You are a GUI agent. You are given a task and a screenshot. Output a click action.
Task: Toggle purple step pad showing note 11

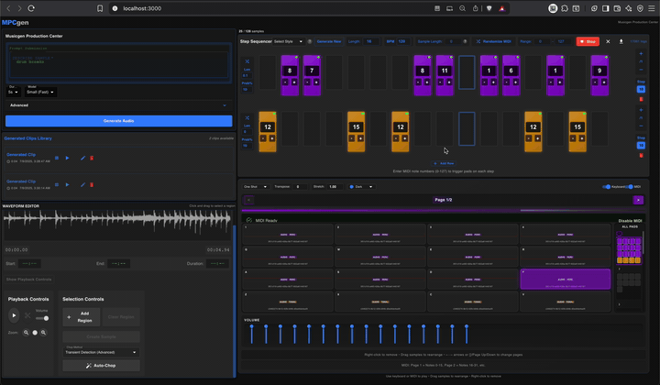coord(445,75)
